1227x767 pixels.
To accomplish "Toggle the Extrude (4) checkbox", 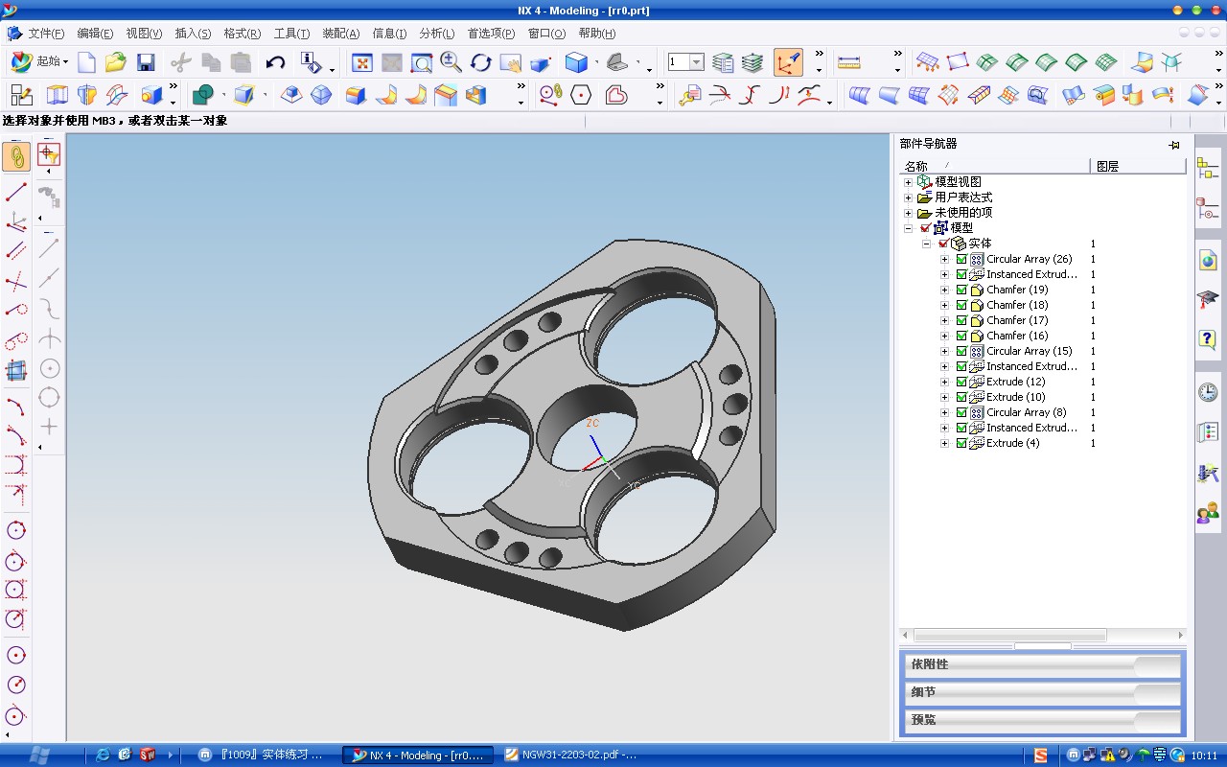I will coord(961,443).
